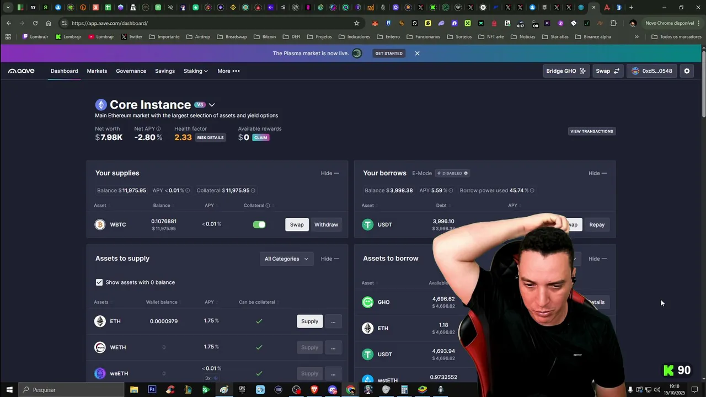Sort by Wallet balance column

click(162, 302)
